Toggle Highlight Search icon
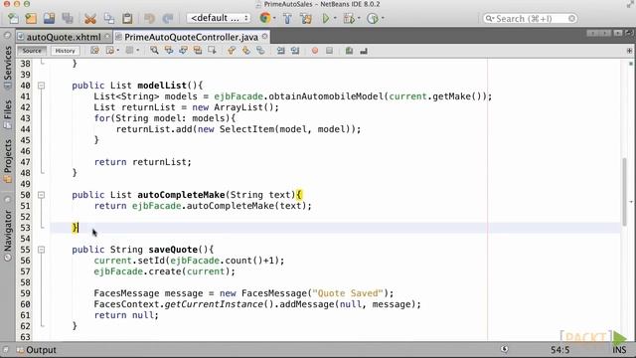The image size is (636, 358). click(x=198, y=51)
